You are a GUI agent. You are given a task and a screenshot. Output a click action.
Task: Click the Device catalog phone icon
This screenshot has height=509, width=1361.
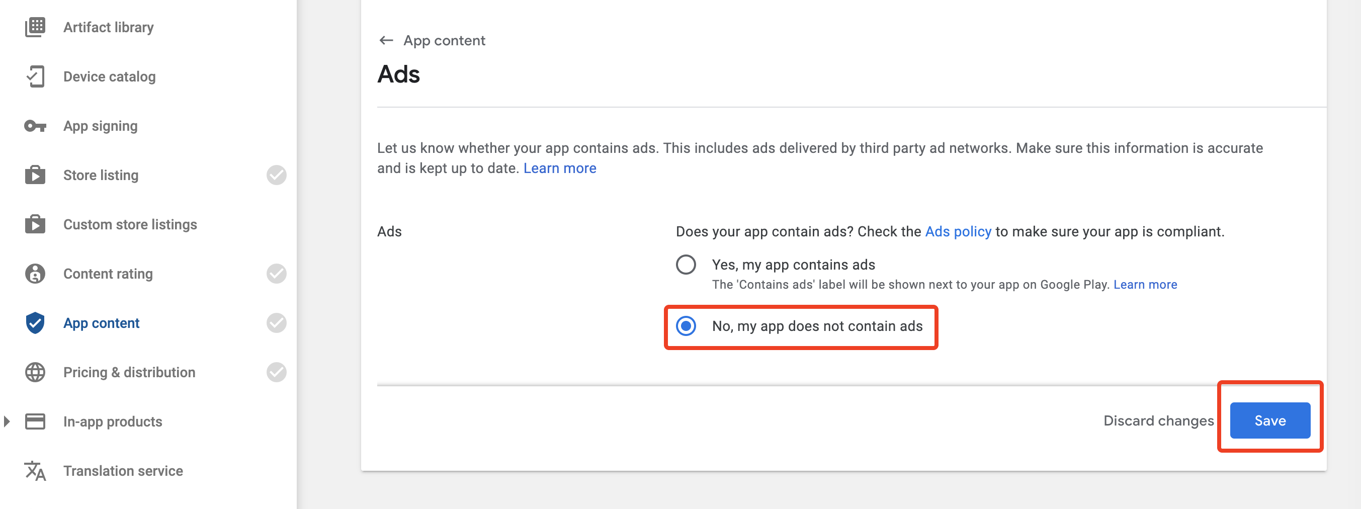click(35, 76)
